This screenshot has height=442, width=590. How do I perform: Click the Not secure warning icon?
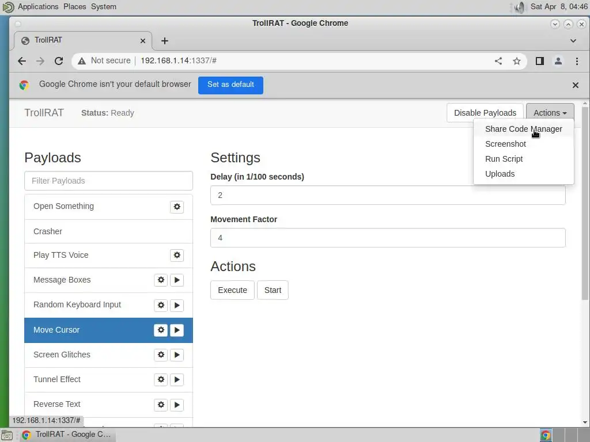(82, 61)
